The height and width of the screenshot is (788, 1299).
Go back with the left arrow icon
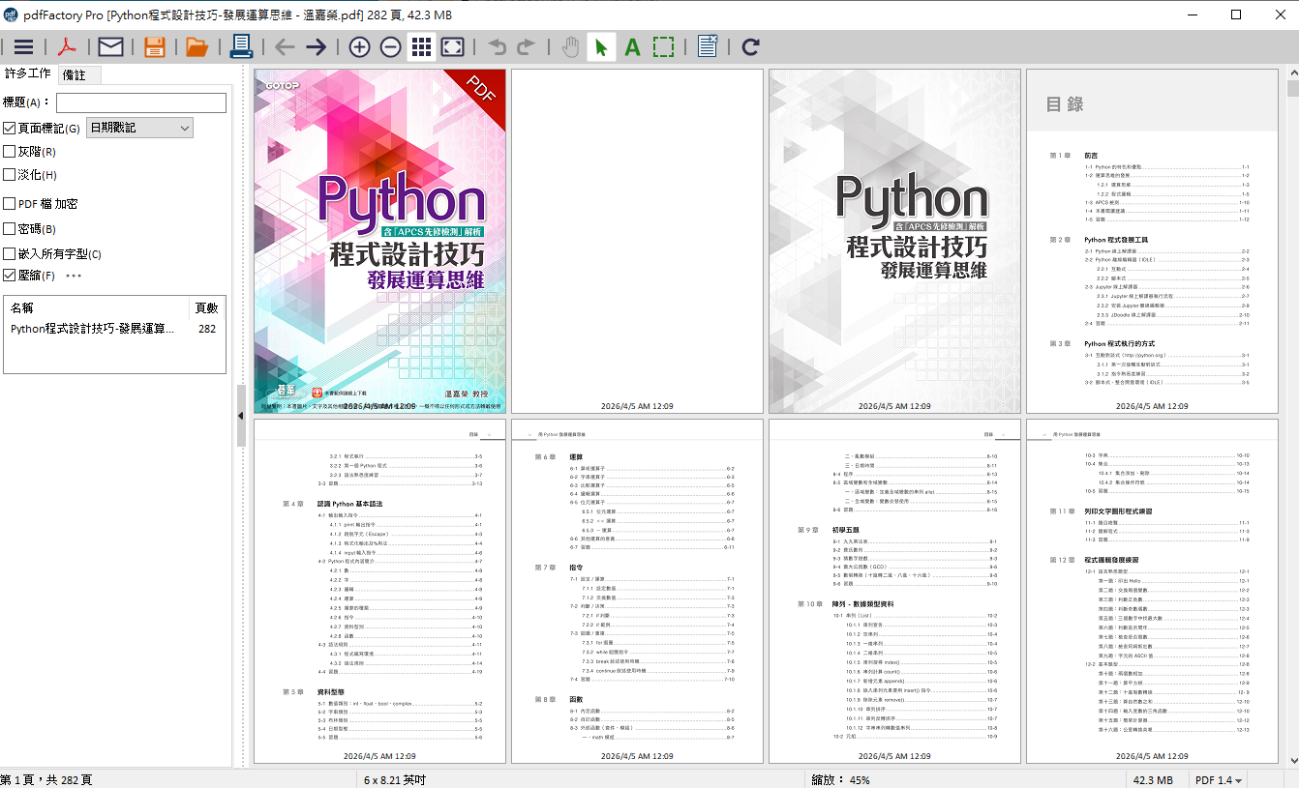tap(285, 46)
